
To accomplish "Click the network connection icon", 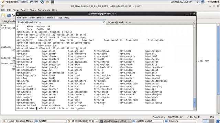I will click(x=203, y=2).
